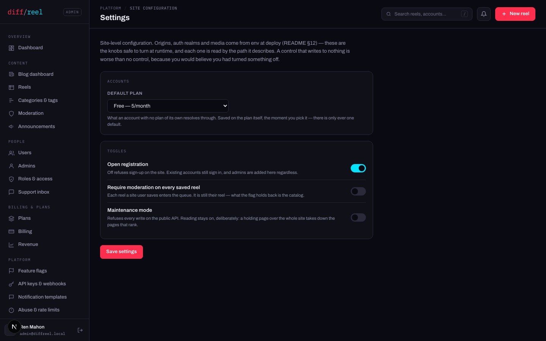Click the Reels icon in sidebar
The width and height of the screenshot is (546, 341).
[11, 88]
